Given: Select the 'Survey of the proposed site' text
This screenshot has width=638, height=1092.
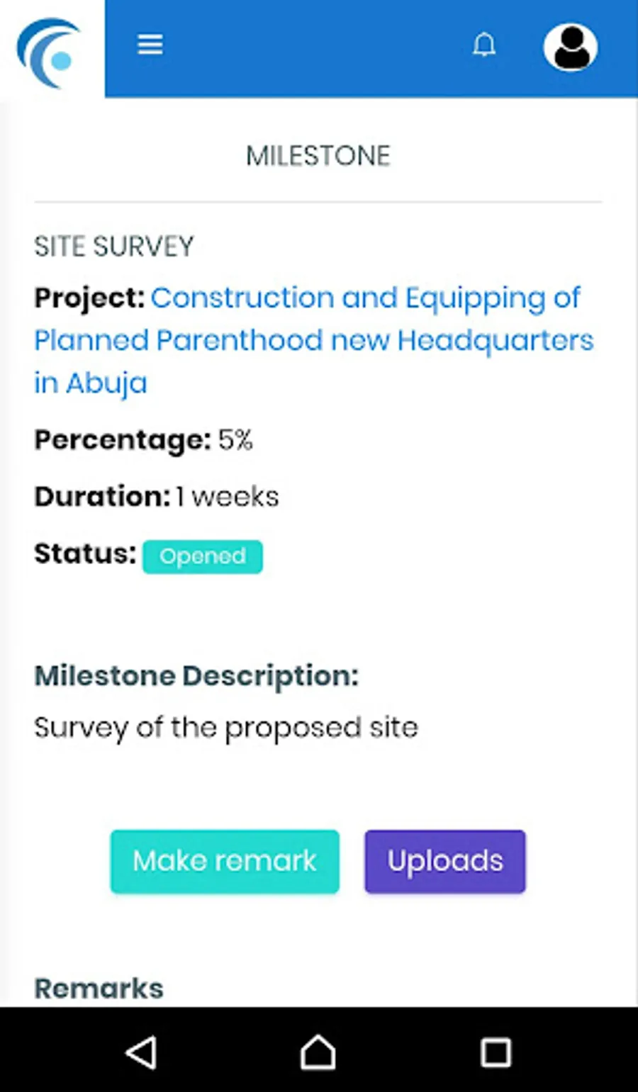Looking at the screenshot, I should coord(226,728).
